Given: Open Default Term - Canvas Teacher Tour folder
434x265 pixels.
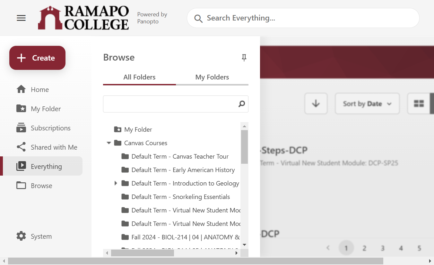Looking at the screenshot, I should (180, 156).
